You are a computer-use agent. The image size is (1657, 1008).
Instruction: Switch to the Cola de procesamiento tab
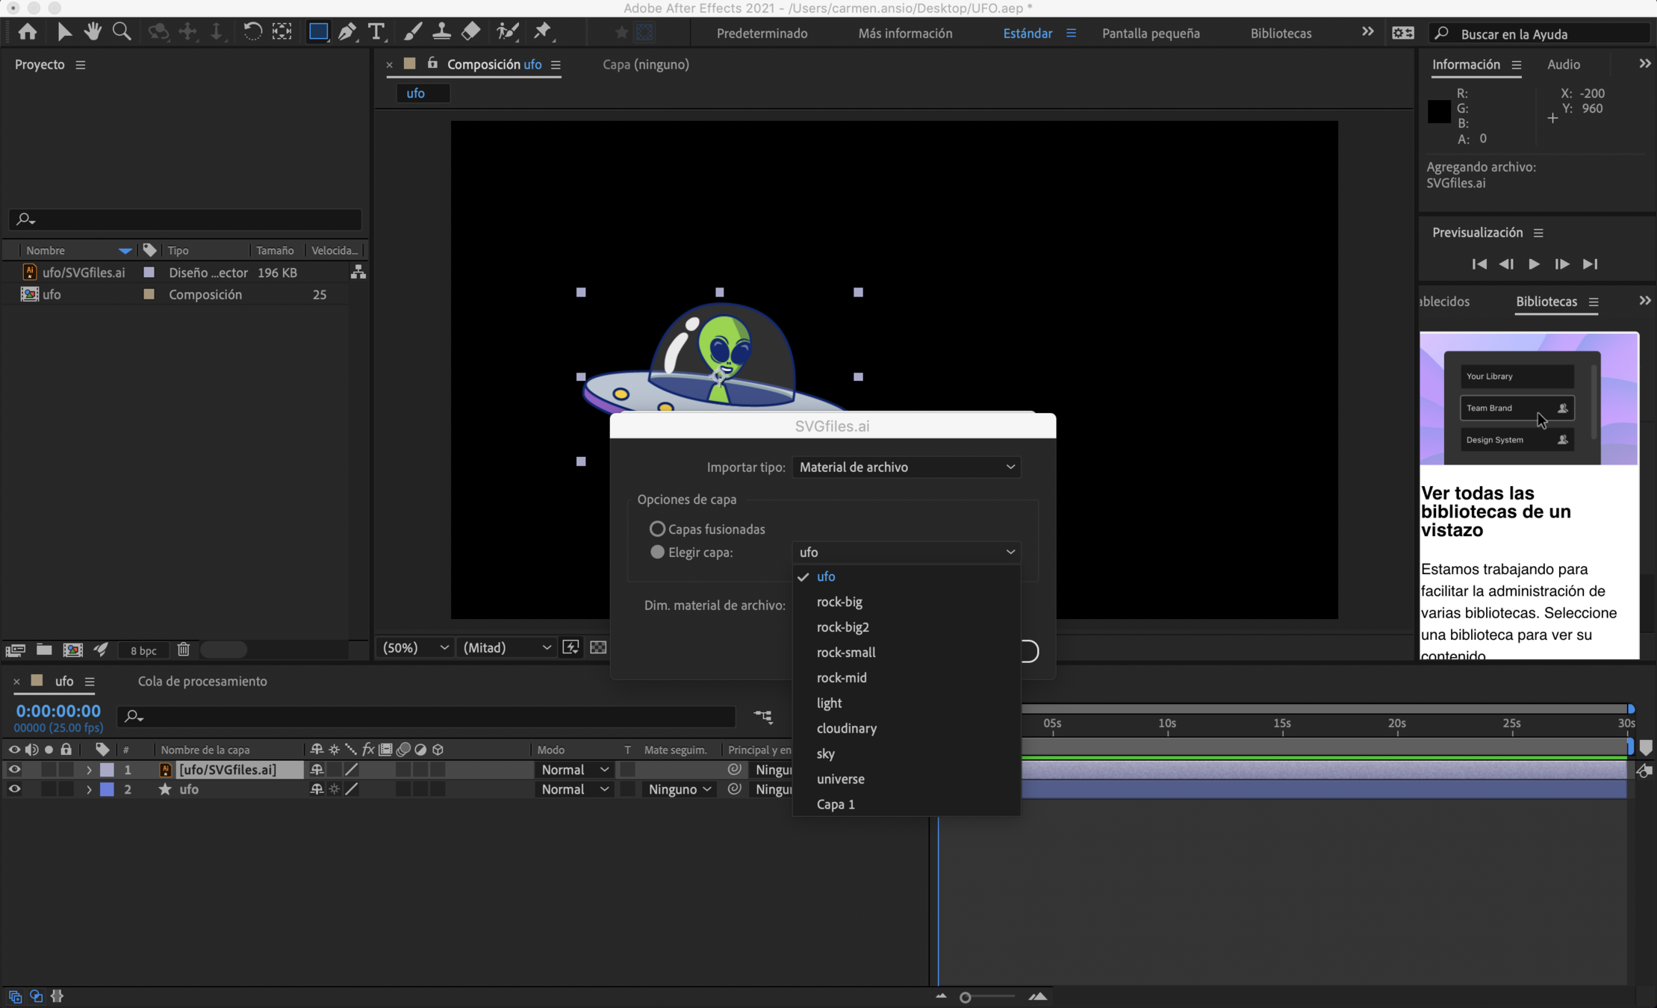point(202,681)
